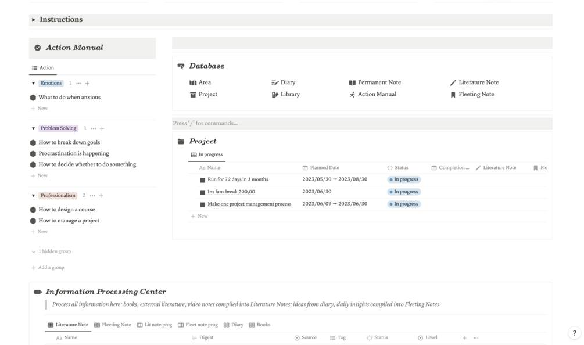Open 'What to do when anxious' page
The image size is (584, 345).
click(69, 98)
